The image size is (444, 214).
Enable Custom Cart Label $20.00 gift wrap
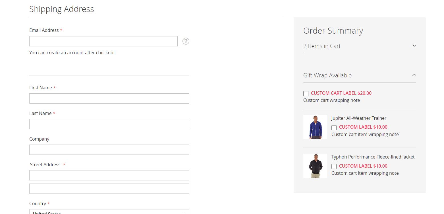tap(306, 94)
